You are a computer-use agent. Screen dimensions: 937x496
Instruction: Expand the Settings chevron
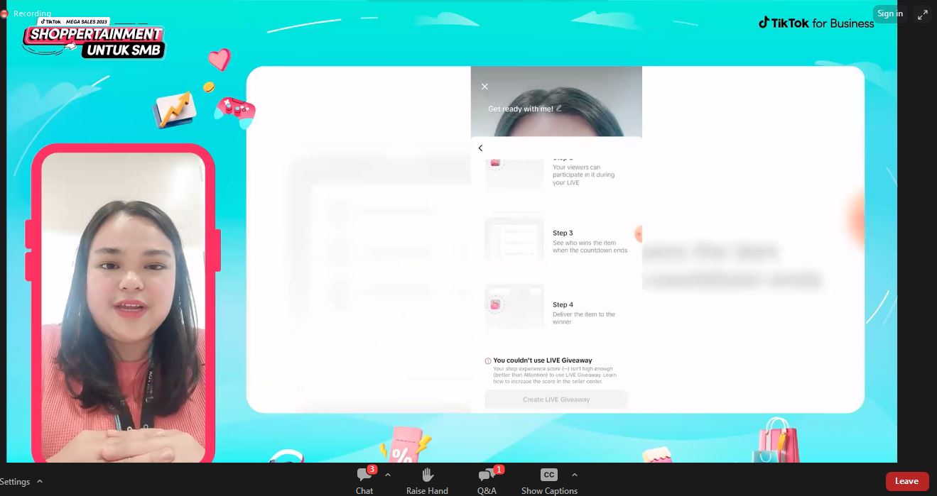click(40, 481)
